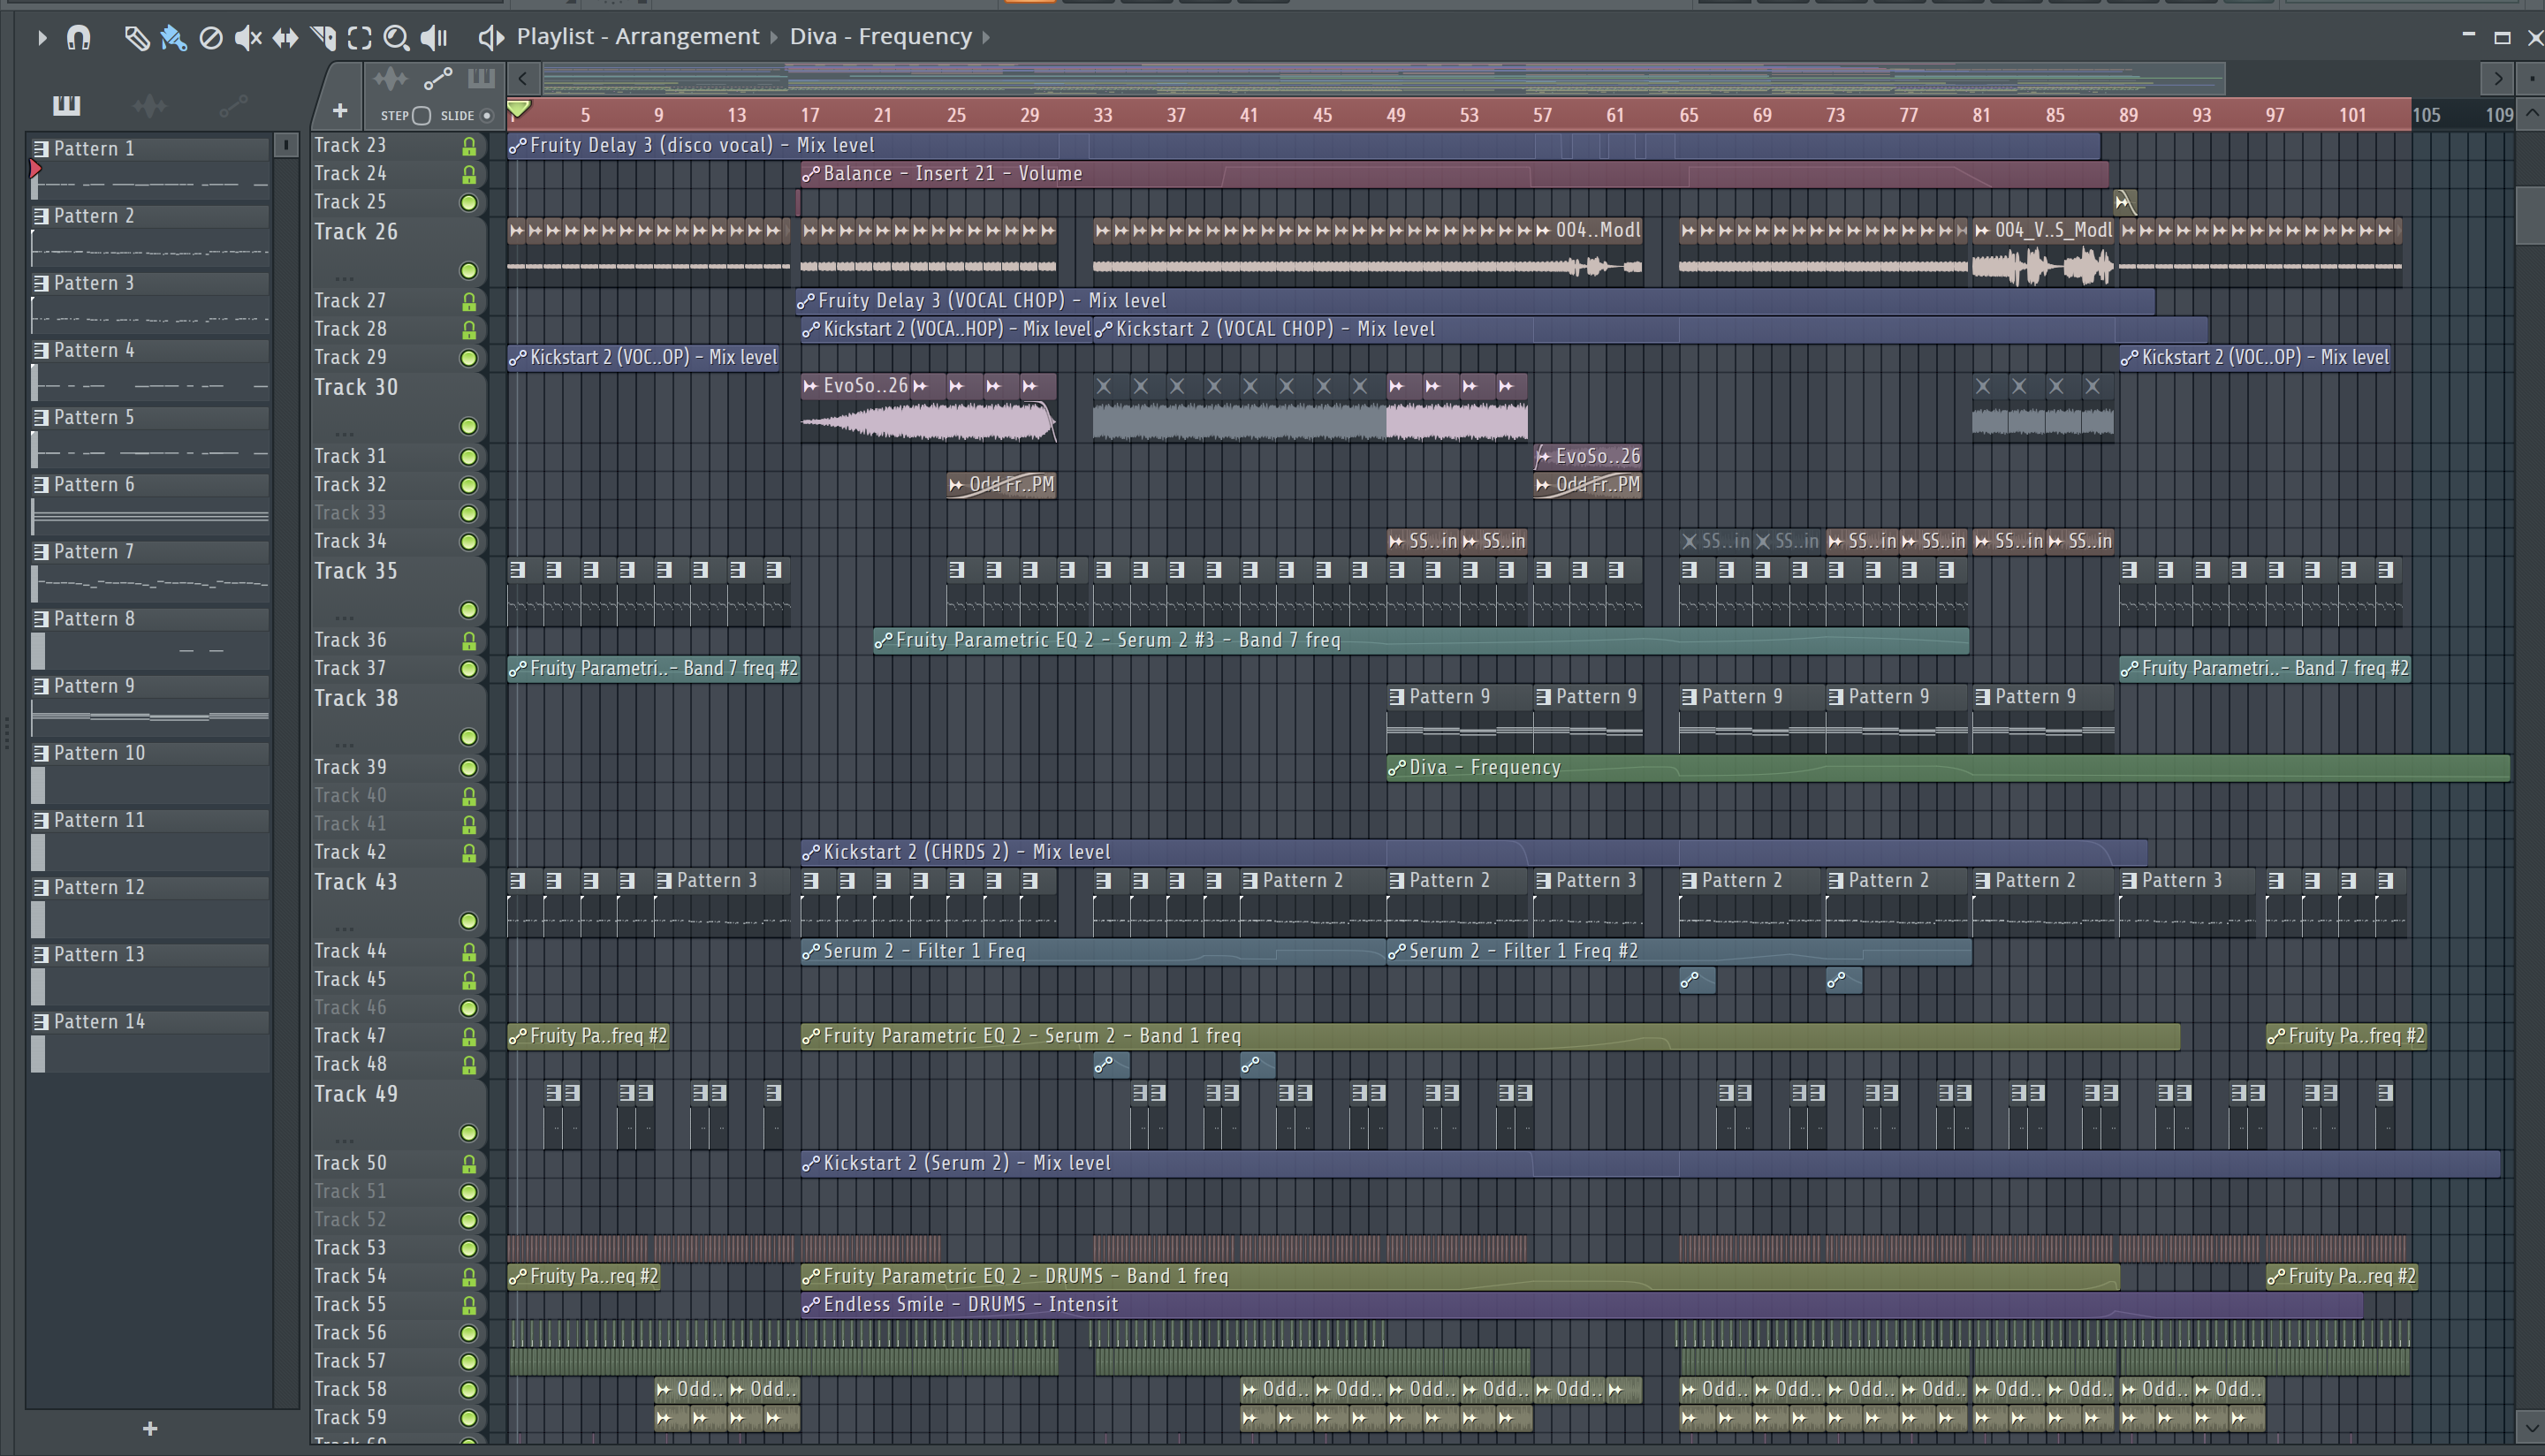Open the Playlist options menu arrow
Image resolution: width=2545 pixels, height=1456 pixels.
click(x=41, y=38)
